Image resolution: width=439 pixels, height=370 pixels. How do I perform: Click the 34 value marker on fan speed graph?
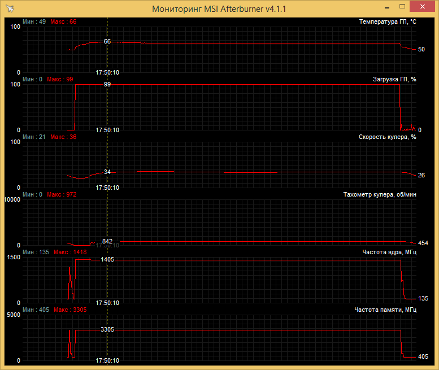[107, 172]
